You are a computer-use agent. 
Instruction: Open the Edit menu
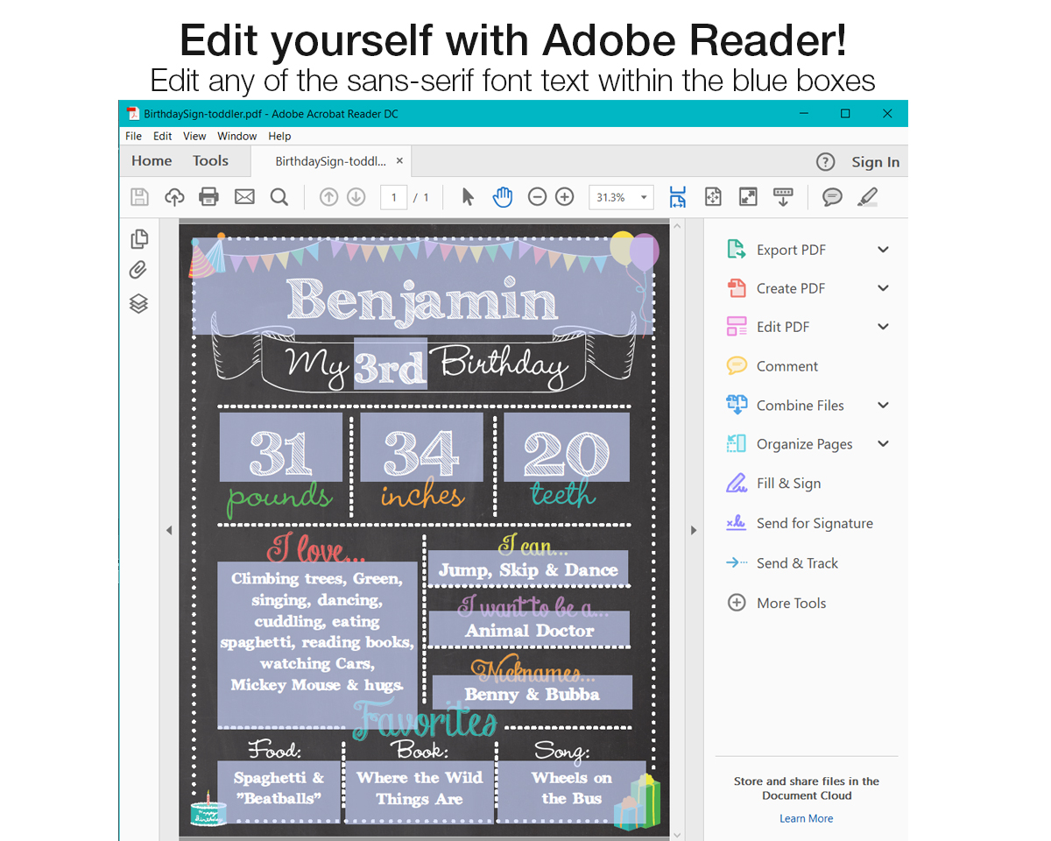162,136
